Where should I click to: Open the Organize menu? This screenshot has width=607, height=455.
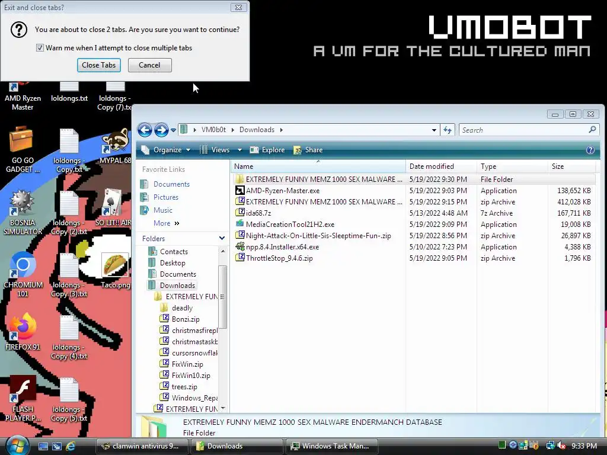click(166, 150)
